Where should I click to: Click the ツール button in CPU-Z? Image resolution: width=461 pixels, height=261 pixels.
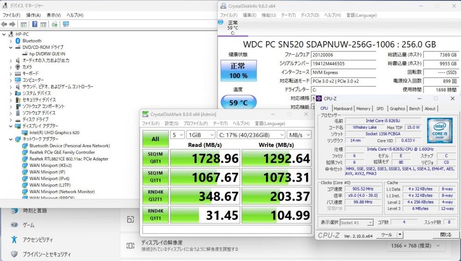click(387, 235)
